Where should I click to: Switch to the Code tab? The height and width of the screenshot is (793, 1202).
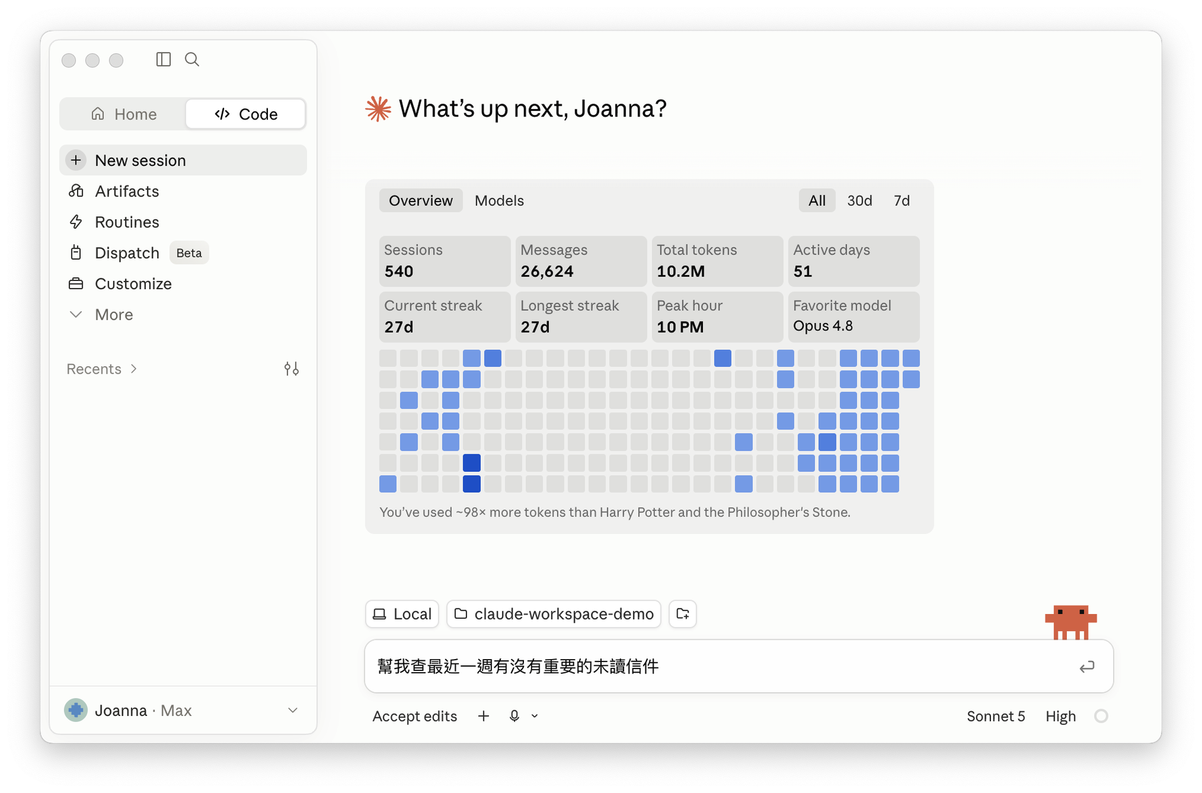pyautogui.click(x=245, y=114)
